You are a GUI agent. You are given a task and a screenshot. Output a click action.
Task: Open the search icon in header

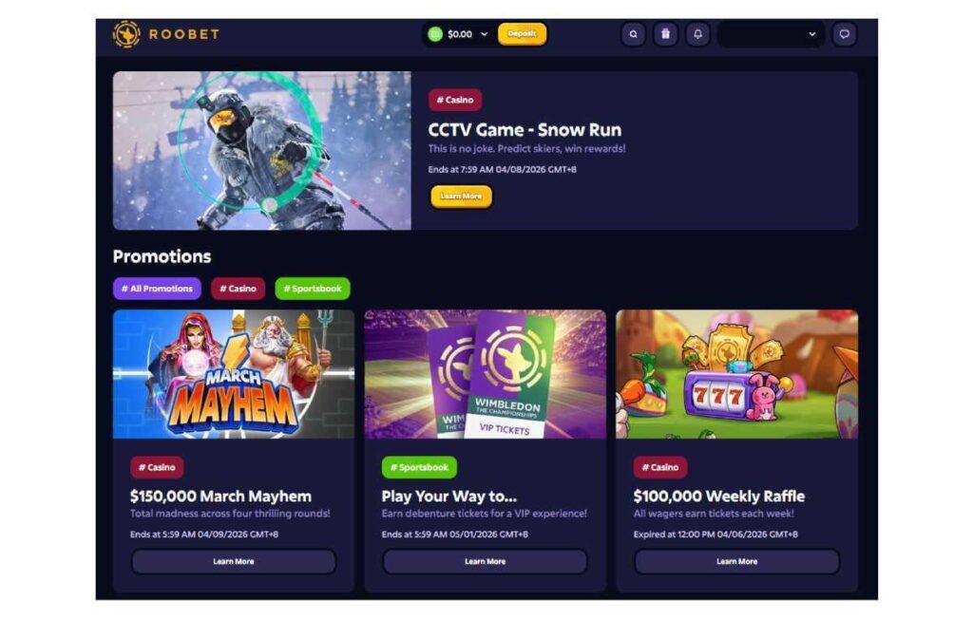pyautogui.click(x=633, y=34)
